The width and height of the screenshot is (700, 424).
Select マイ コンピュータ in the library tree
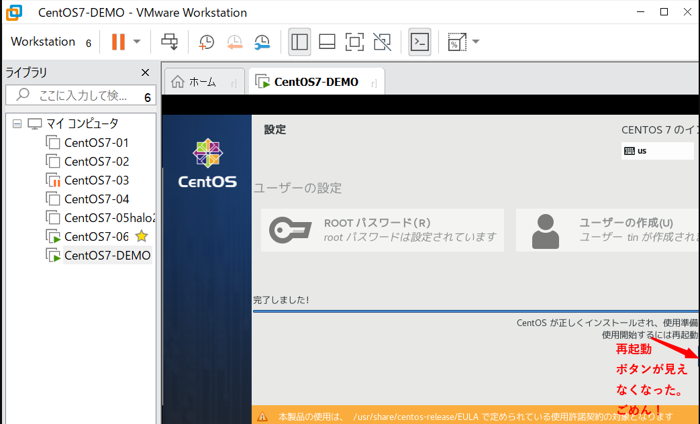tap(82, 123)
